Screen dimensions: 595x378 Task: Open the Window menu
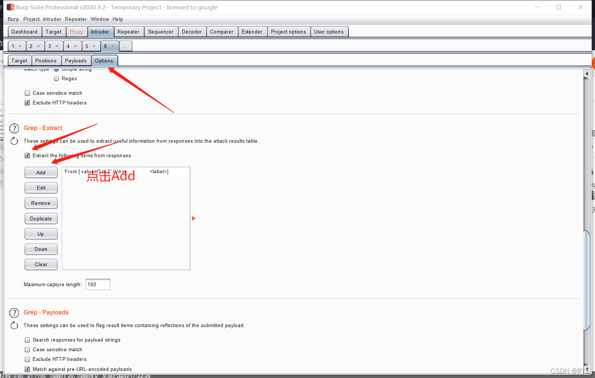click(x=100, y=19)
